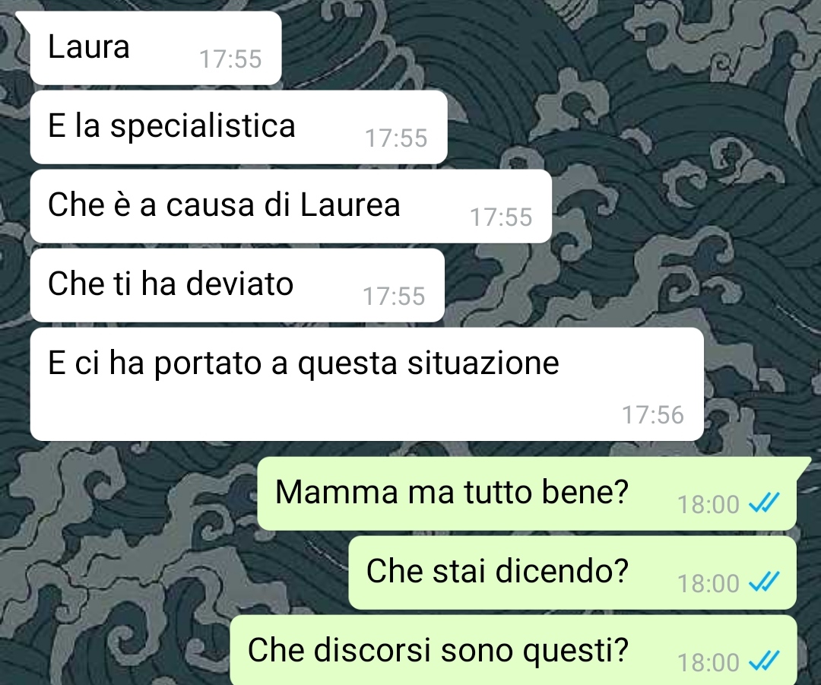Tap the 'Che discorsi sono questi?' bubble
Image resolution: width=821 pixels, height=685 pixels.
[513, 650]
